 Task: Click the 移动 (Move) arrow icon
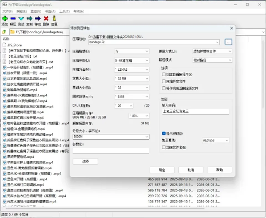coord(38,18)
